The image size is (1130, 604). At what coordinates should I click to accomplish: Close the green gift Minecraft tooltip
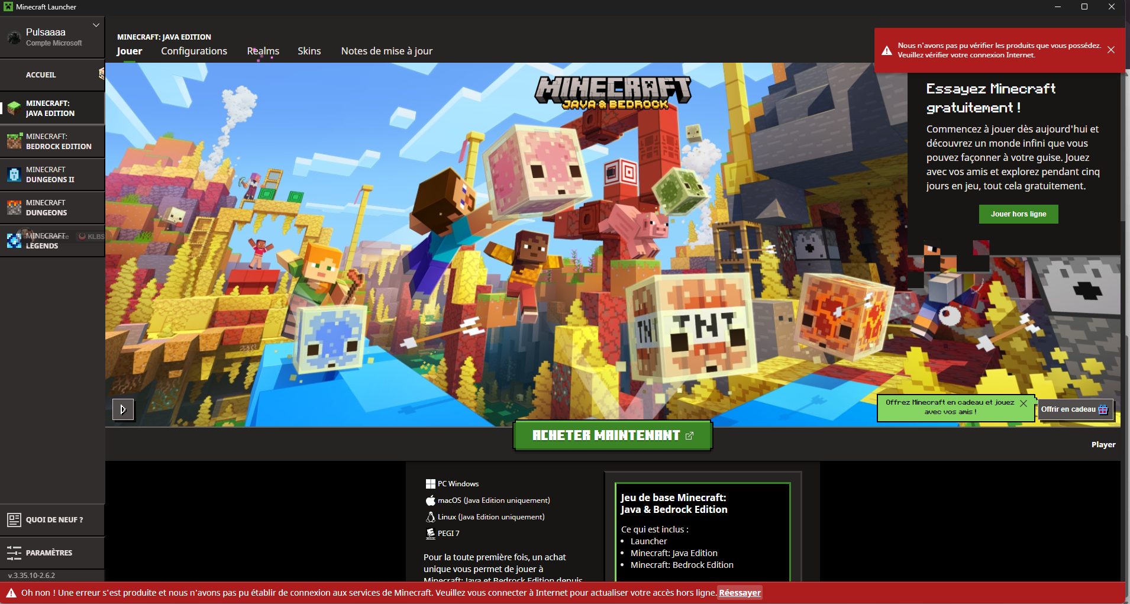click(1024, 403)
